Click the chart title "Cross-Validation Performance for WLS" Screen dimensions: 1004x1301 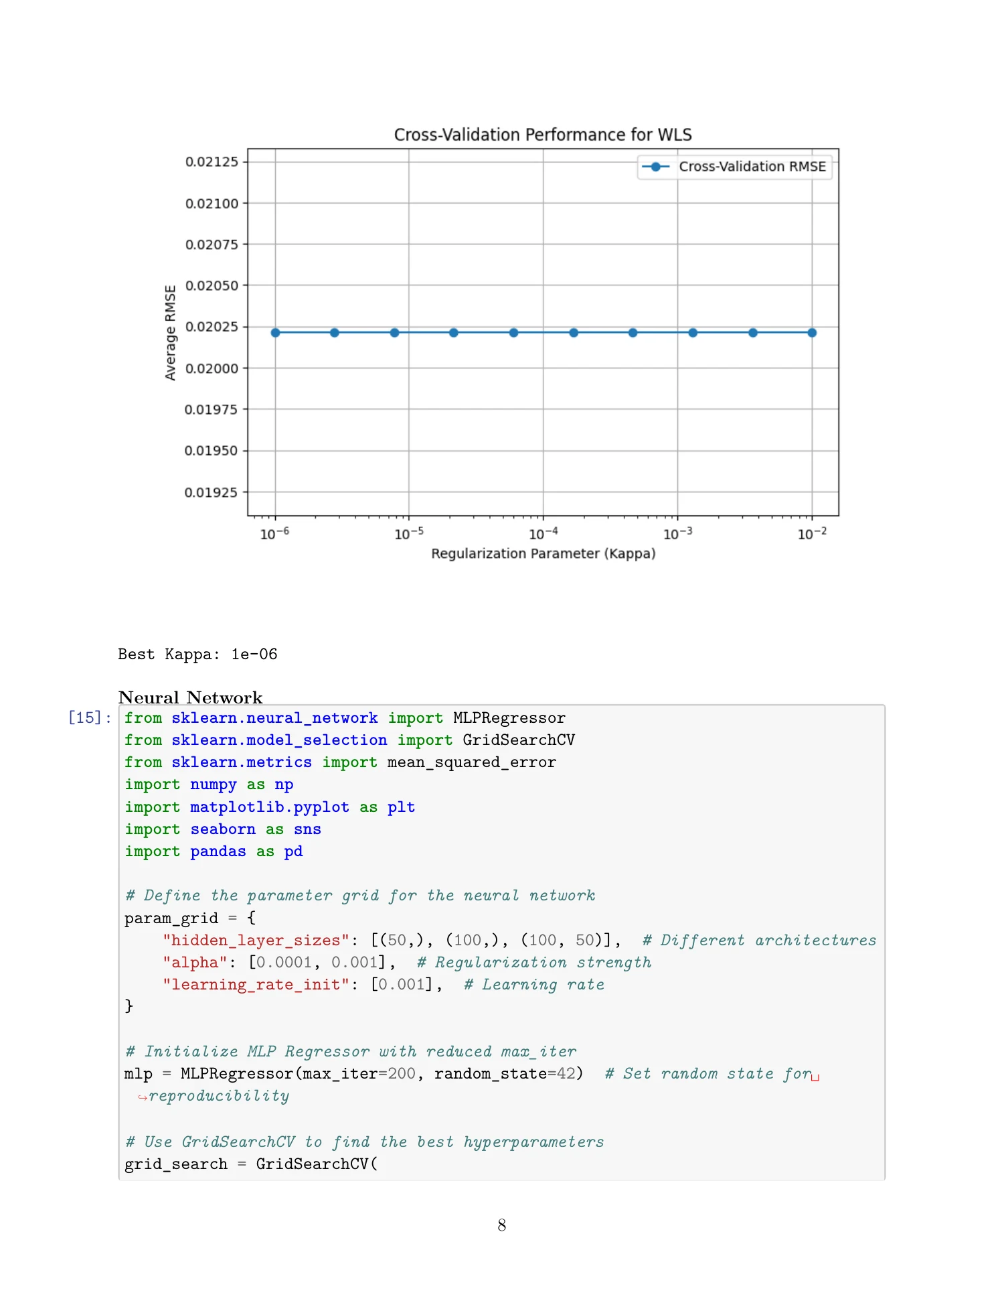coord(543,135)
